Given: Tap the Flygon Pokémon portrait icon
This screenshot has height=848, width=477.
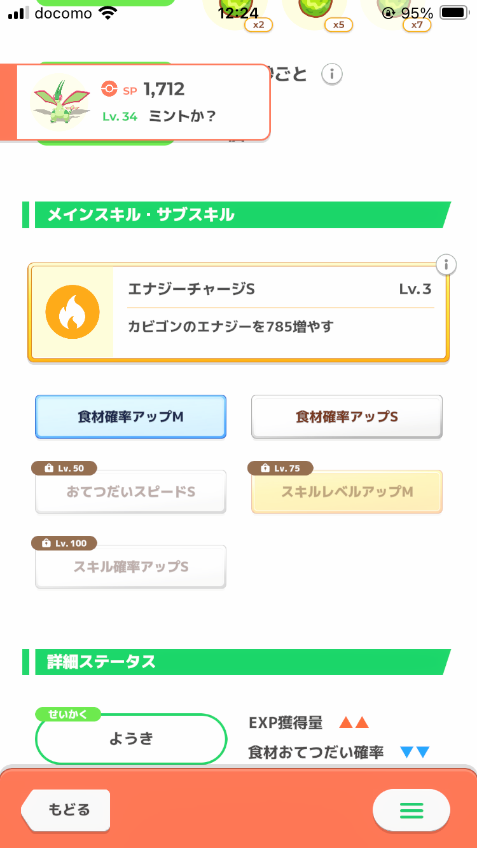Looking at the screenshot, I should 61,102.
